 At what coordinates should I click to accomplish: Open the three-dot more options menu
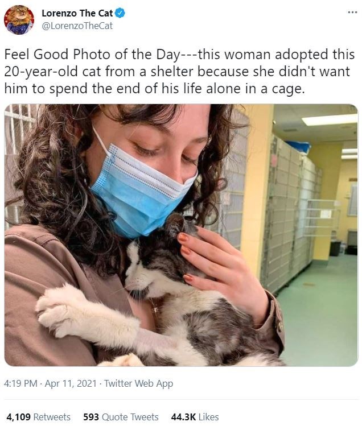pos(352,12)
